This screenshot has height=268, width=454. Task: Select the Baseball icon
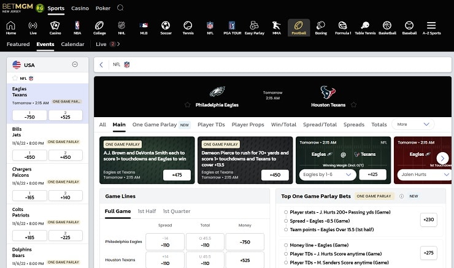pos(409,28)
